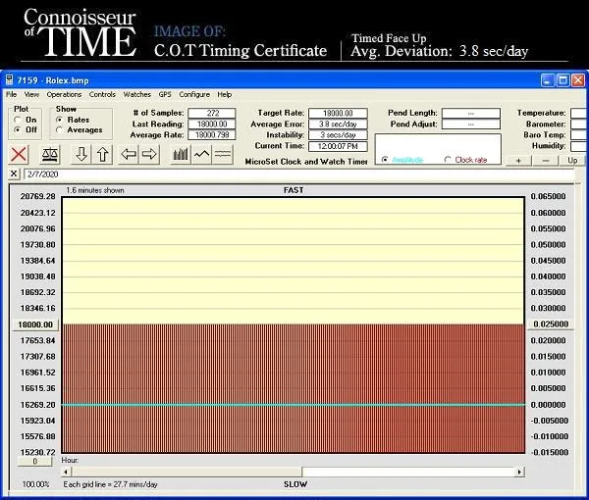Click the 'Each grid line = 27.7 mins/day' text
The width and height of the screenshot is (589, 500).
click(110, 484)
